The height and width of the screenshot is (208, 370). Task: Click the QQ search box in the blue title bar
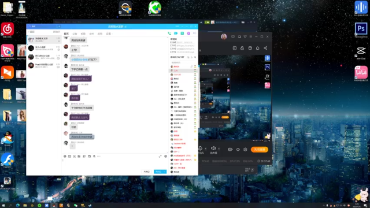42,27
